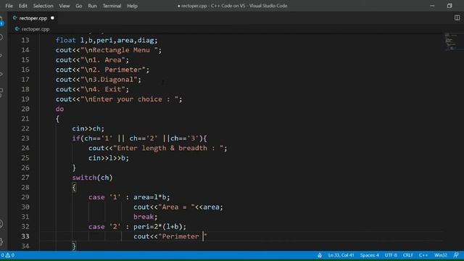
Task: Click line number 33 in gutter
Action: pyautogui.click(x=25, y=236)
